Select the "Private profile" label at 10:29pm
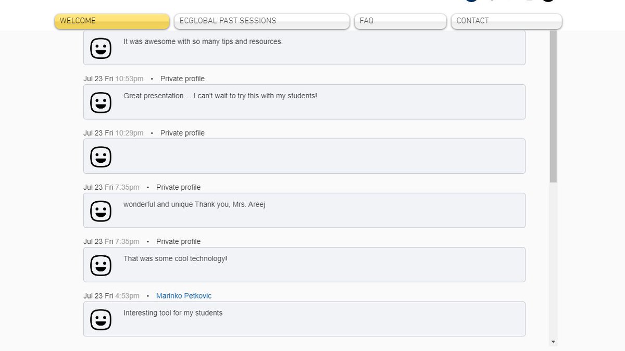Screen dimensions: 625x351 [x=182, y=133]
